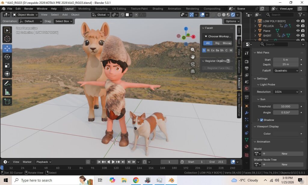Open the Material properties tab icon
The width and height of the screenshot is (308, 185).
[247, 147]
